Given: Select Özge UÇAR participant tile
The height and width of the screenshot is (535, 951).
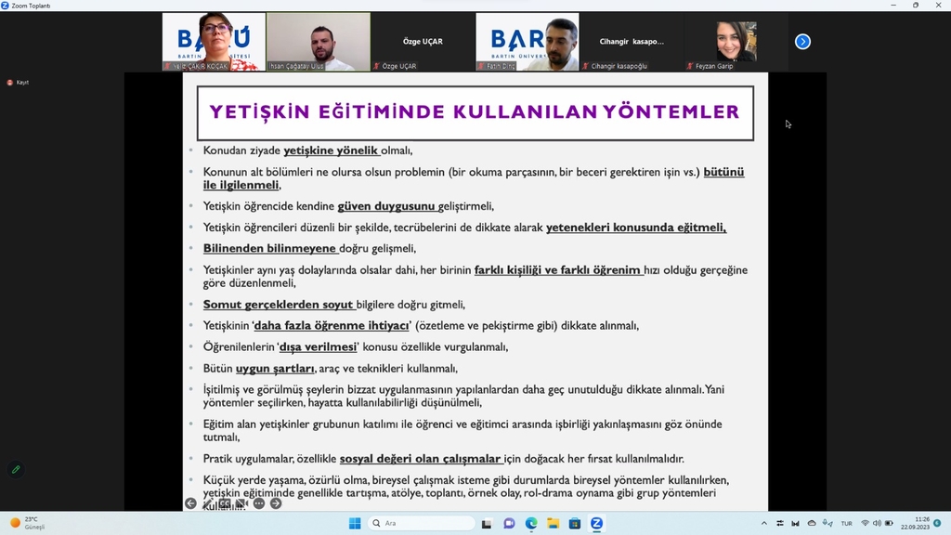Looking at the screenshot, I should 423,42.
